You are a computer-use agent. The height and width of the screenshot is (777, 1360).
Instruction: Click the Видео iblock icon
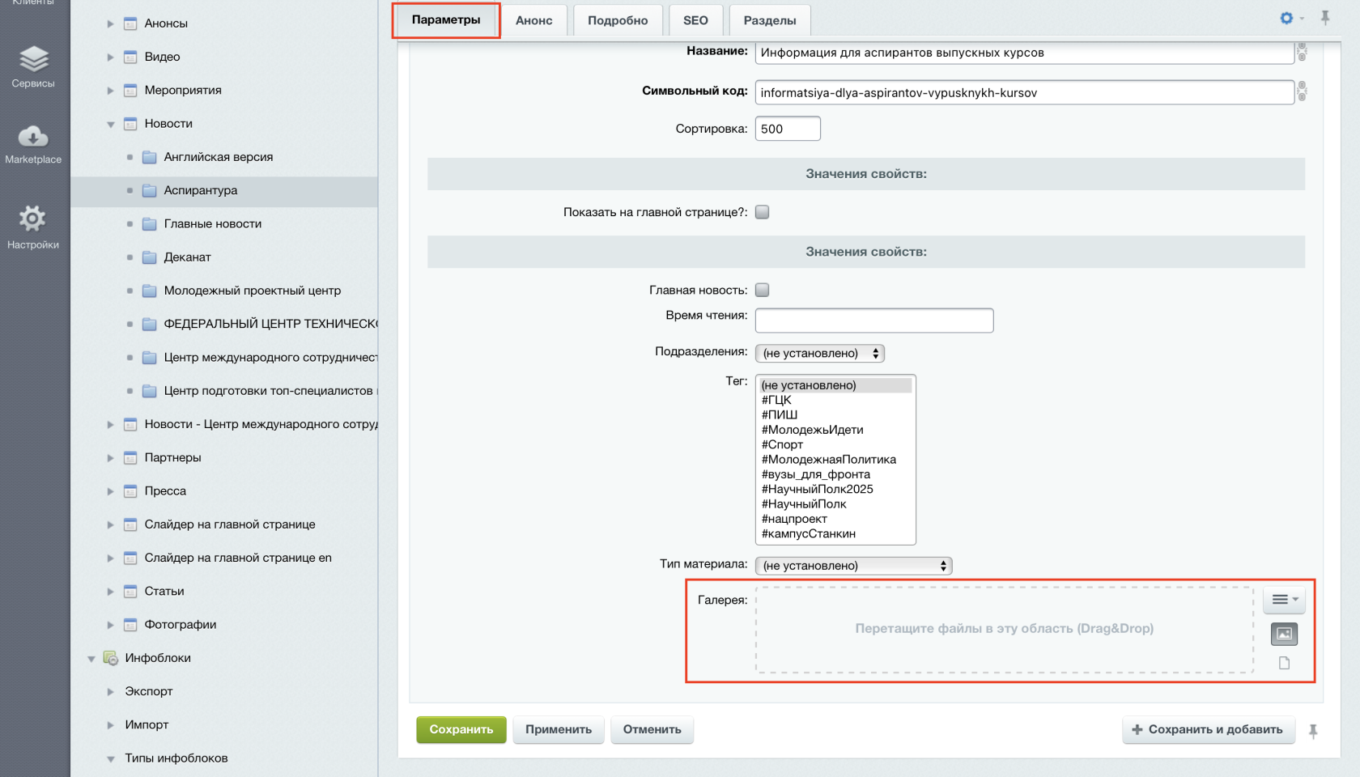point(130,57)
